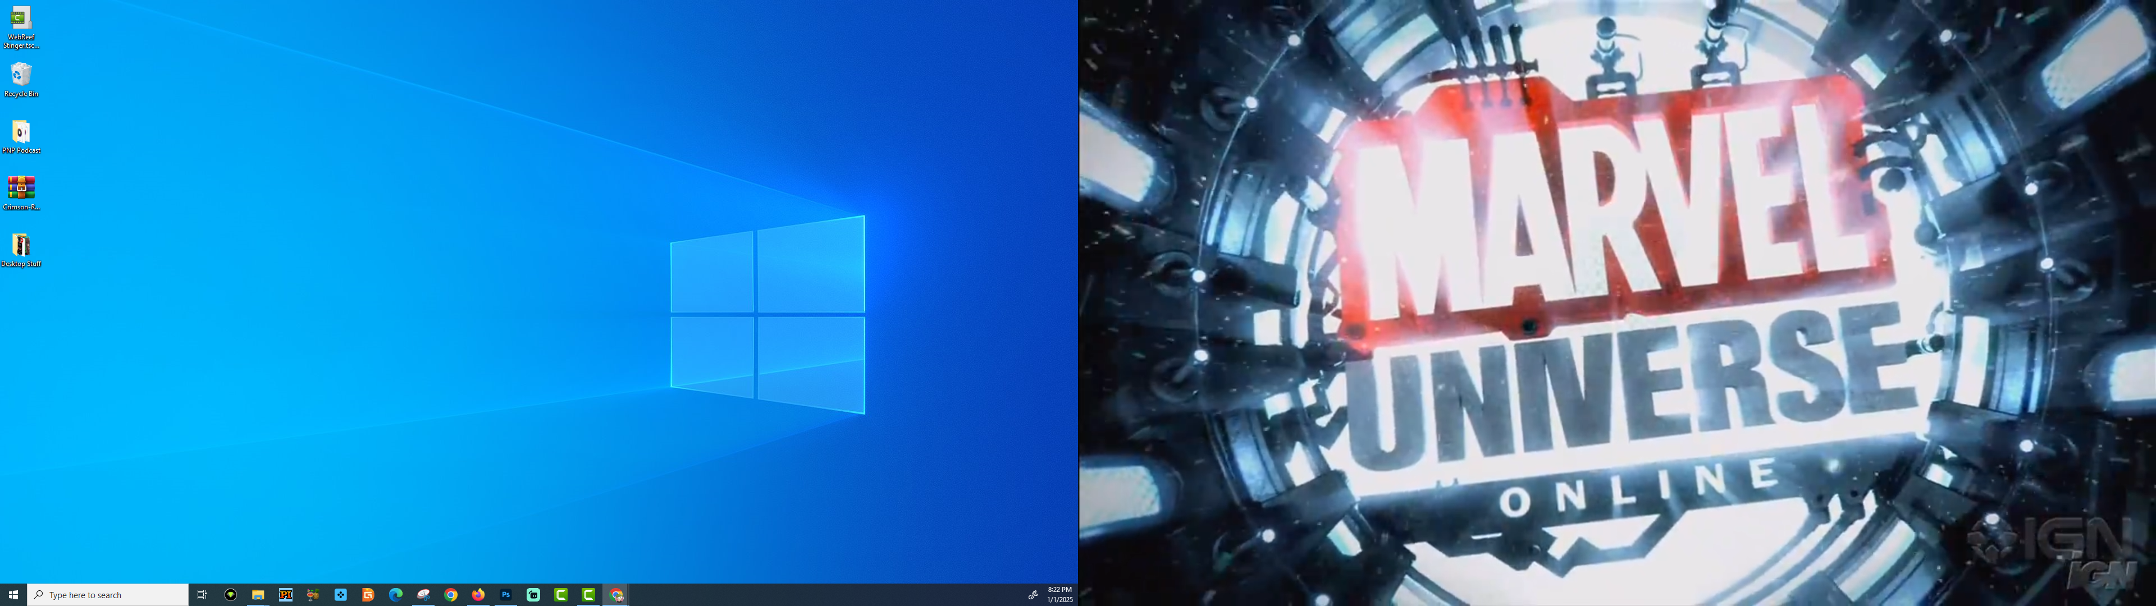
Task: Open plain Google Chrome taskbar icon
Action: pos(451,595)
